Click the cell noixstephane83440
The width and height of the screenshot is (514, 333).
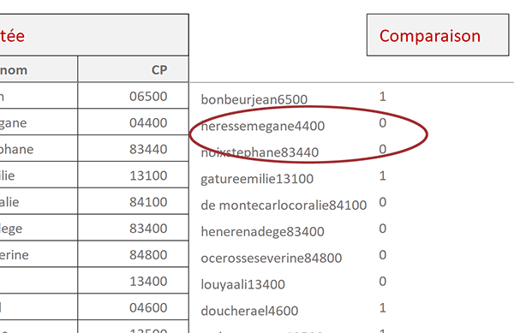click(x=260, y=152)
